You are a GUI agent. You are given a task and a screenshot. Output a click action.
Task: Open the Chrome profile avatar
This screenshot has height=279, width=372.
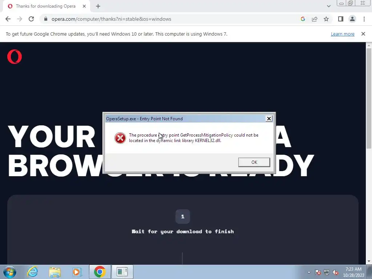click(352, 19)
